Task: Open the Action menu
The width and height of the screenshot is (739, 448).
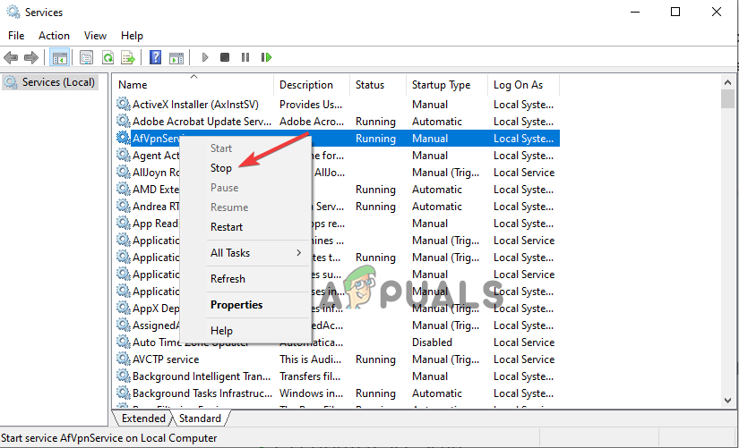Action: click(54, 36)
